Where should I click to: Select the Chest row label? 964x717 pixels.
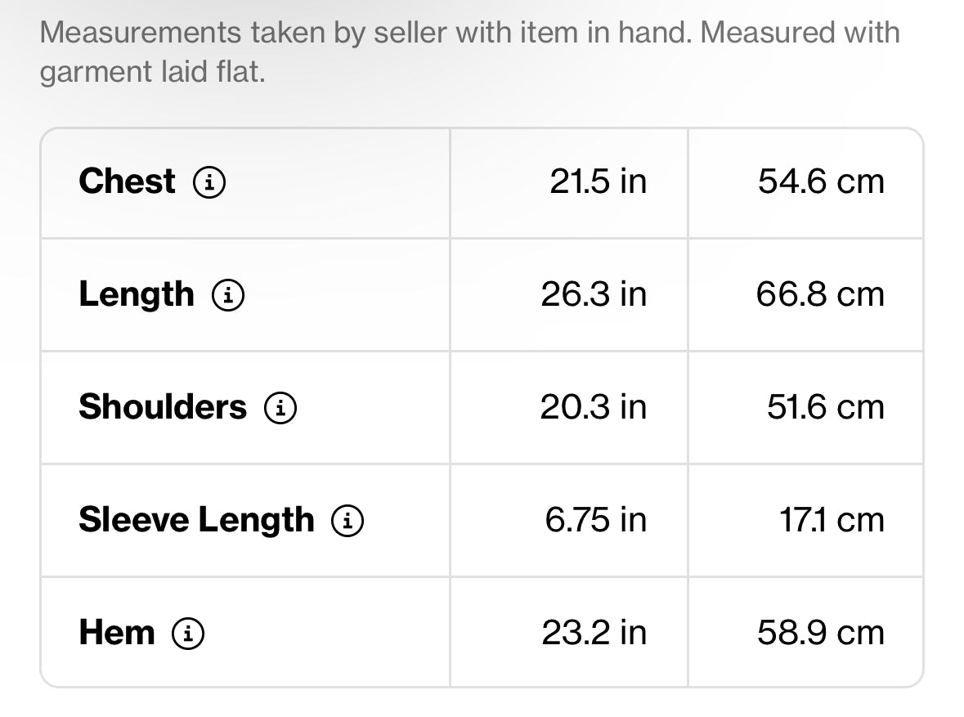click(x=128, y=181)
